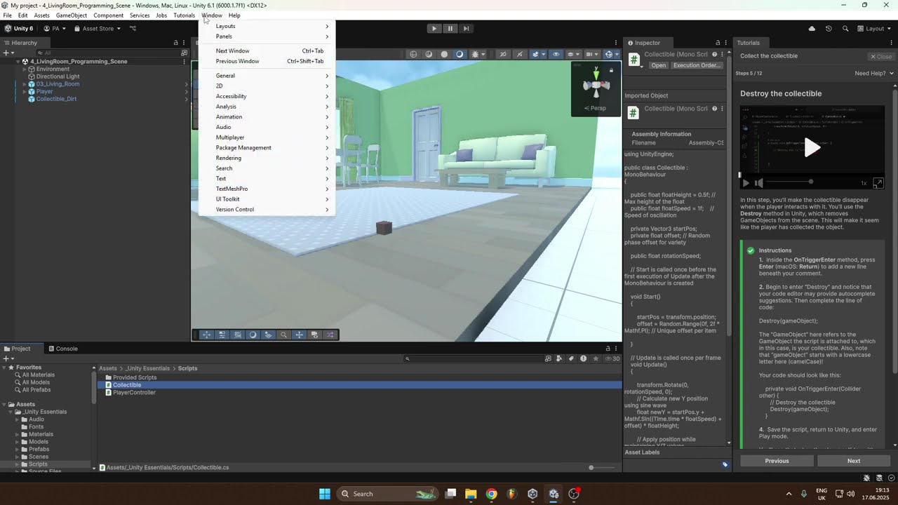The height and width of the screenshot is (505, 898).
Task: Open the Hierarchy create plus dropdown
Action: tap(8, 53)
